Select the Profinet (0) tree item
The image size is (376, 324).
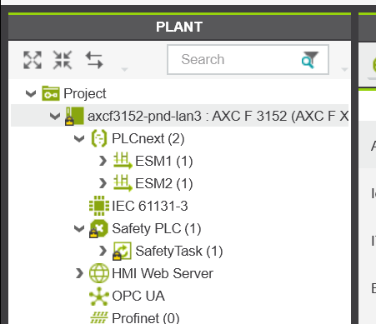135,317
